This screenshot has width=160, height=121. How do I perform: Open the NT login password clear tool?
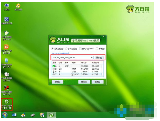tap(7, 89)
